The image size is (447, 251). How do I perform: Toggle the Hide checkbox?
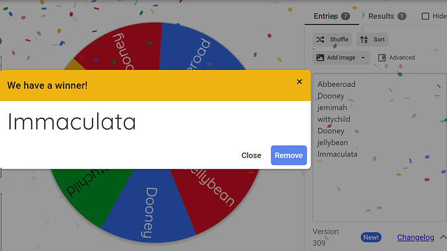425,16
